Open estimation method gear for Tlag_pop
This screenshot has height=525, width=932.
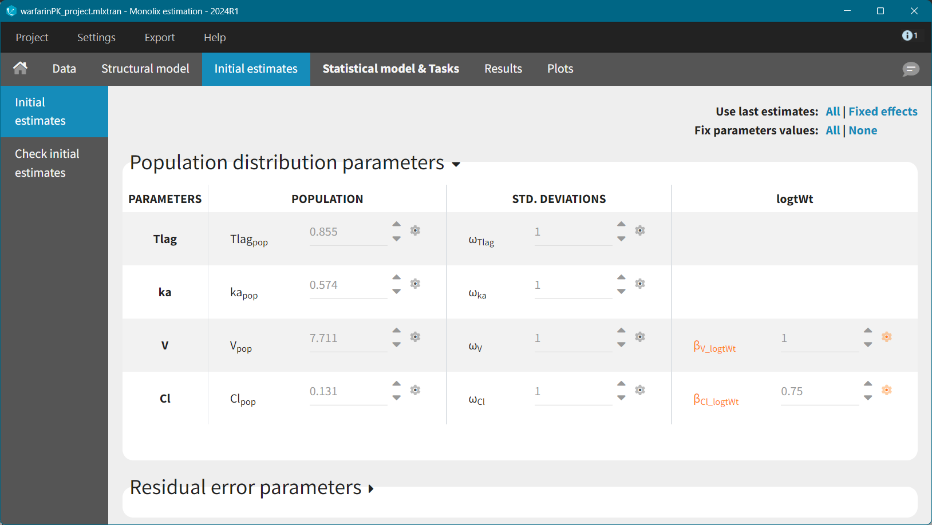click(416, 230)
